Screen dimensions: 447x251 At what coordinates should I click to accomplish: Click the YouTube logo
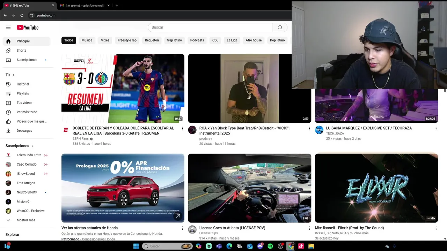click(x=27, y=28)
